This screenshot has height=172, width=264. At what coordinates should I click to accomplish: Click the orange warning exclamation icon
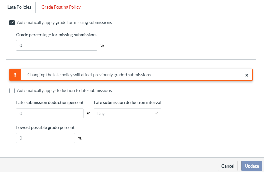coord(15,75)
